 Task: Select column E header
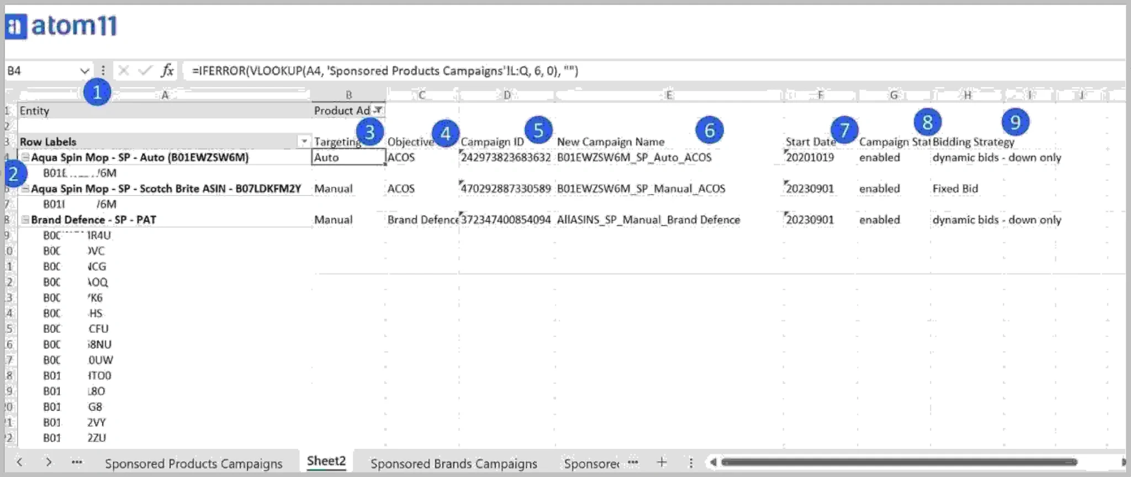click(x=669, y=95)
